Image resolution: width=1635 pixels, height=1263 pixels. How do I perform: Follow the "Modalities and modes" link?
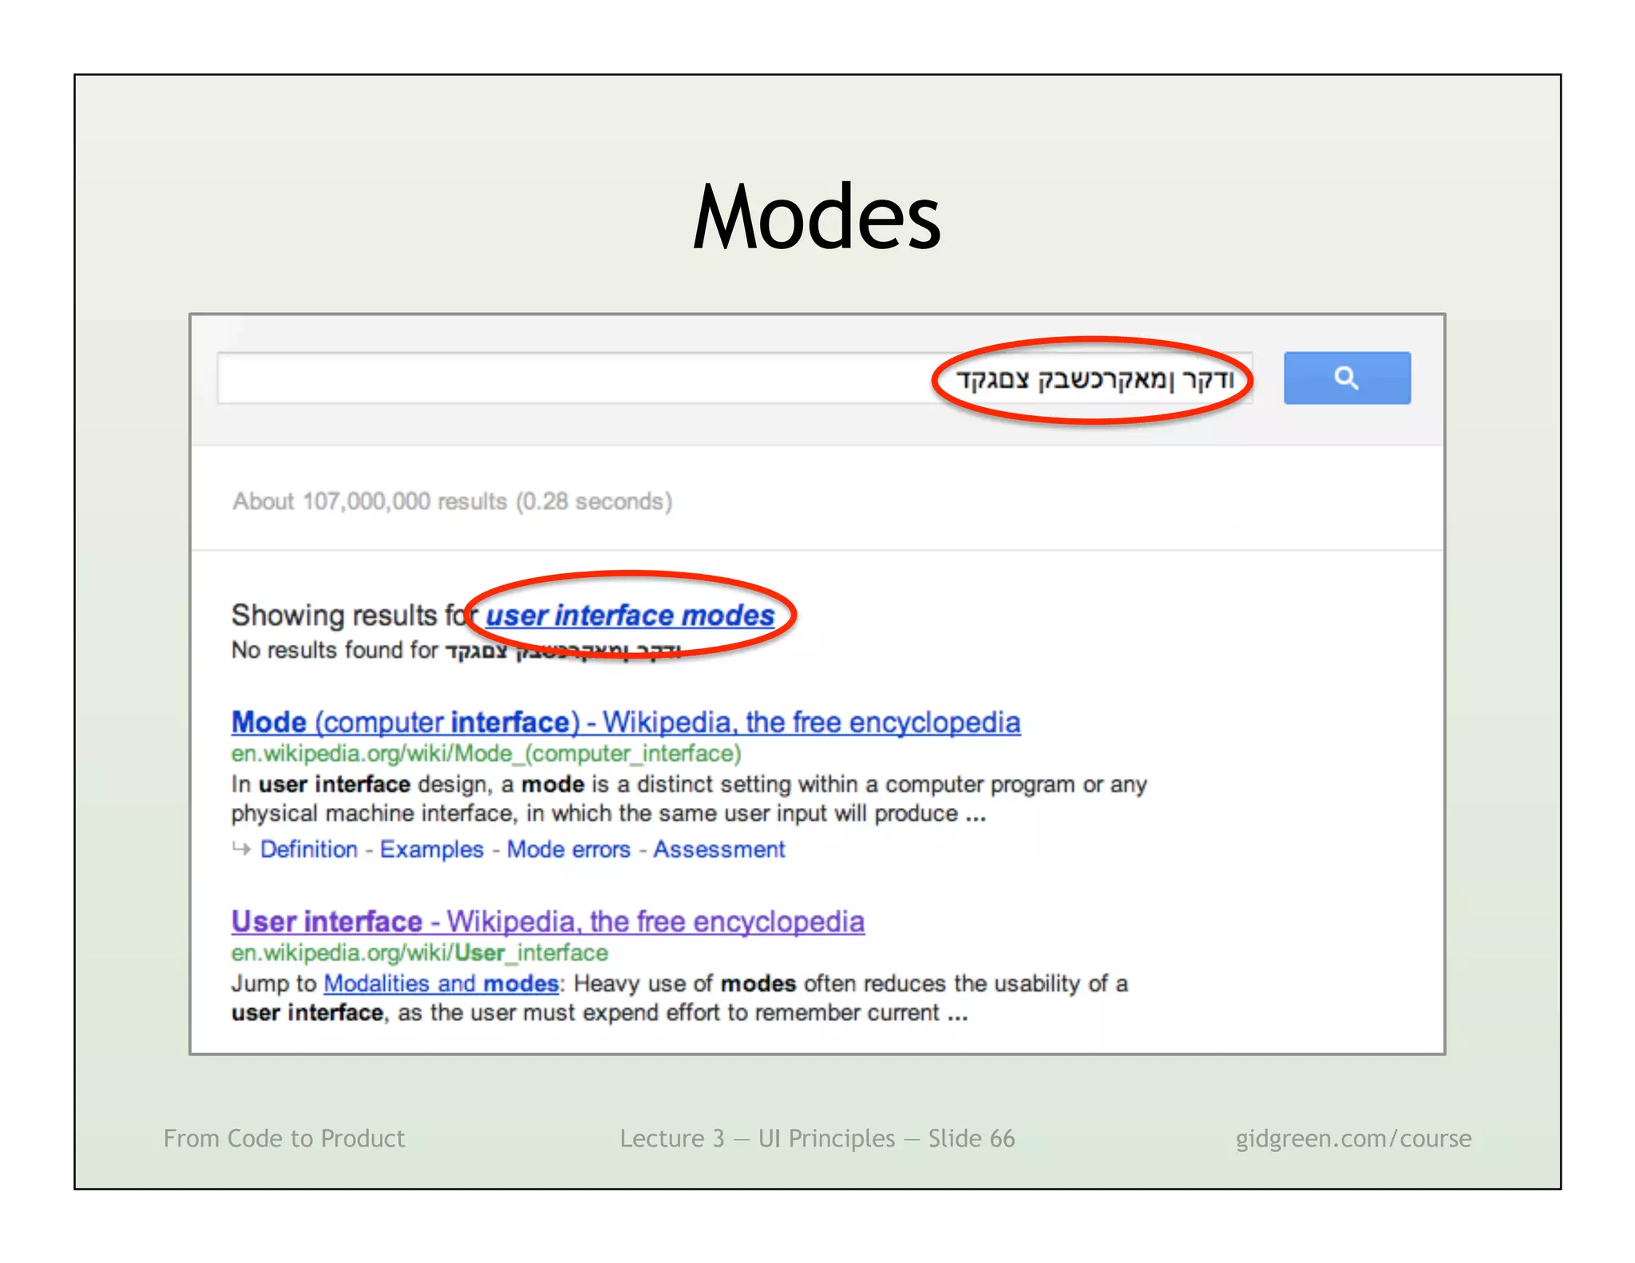click(x=441, y=983)
